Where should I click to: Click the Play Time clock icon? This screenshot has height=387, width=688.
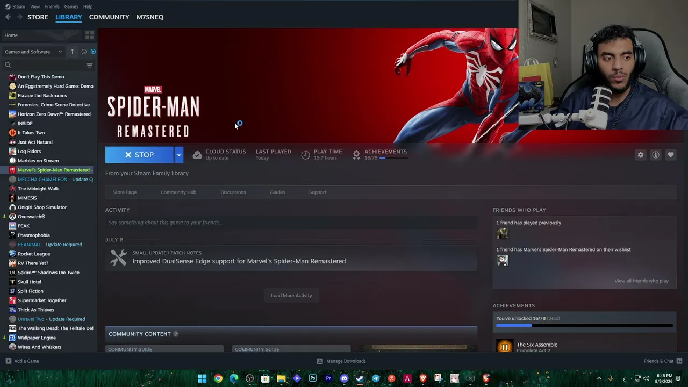[305, 155]
